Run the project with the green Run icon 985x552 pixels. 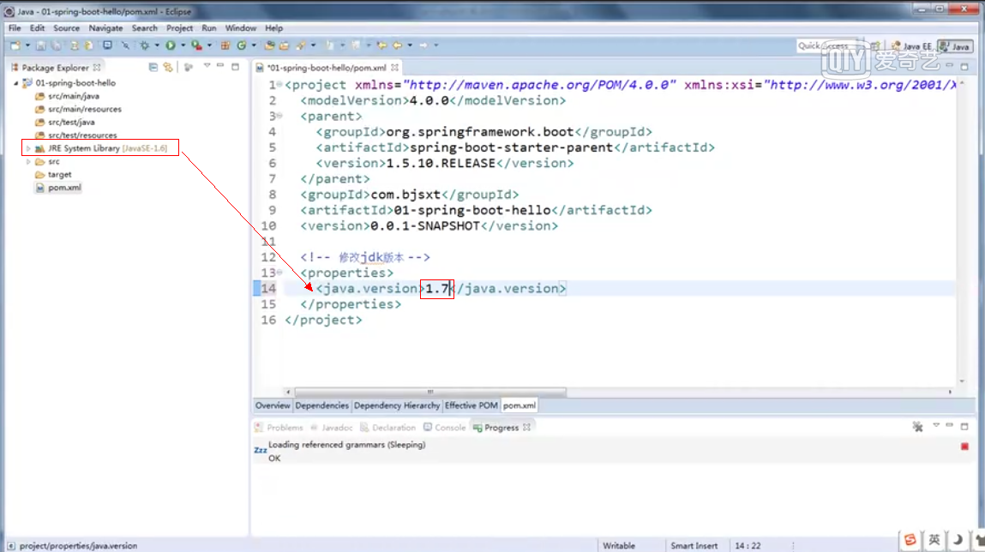(171, 44)
